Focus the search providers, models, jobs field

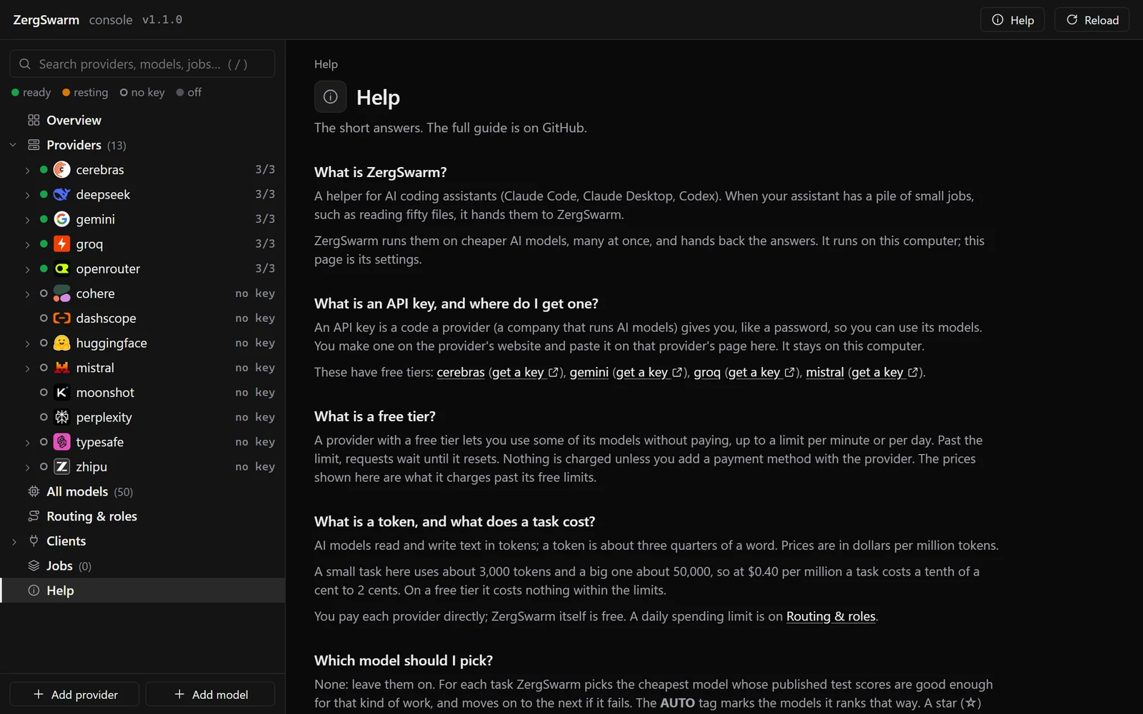tap(142, 64)
